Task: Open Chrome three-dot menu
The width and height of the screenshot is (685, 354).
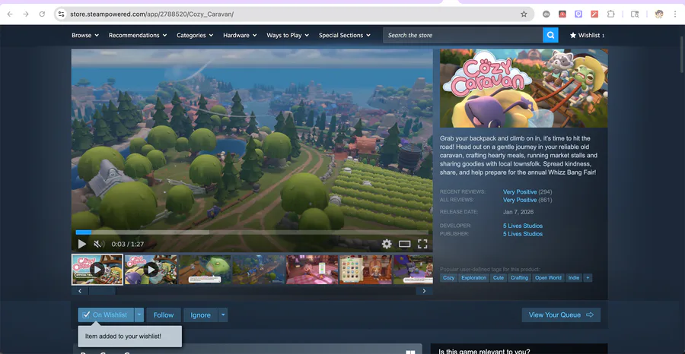Action: click(x=675, y=14)
